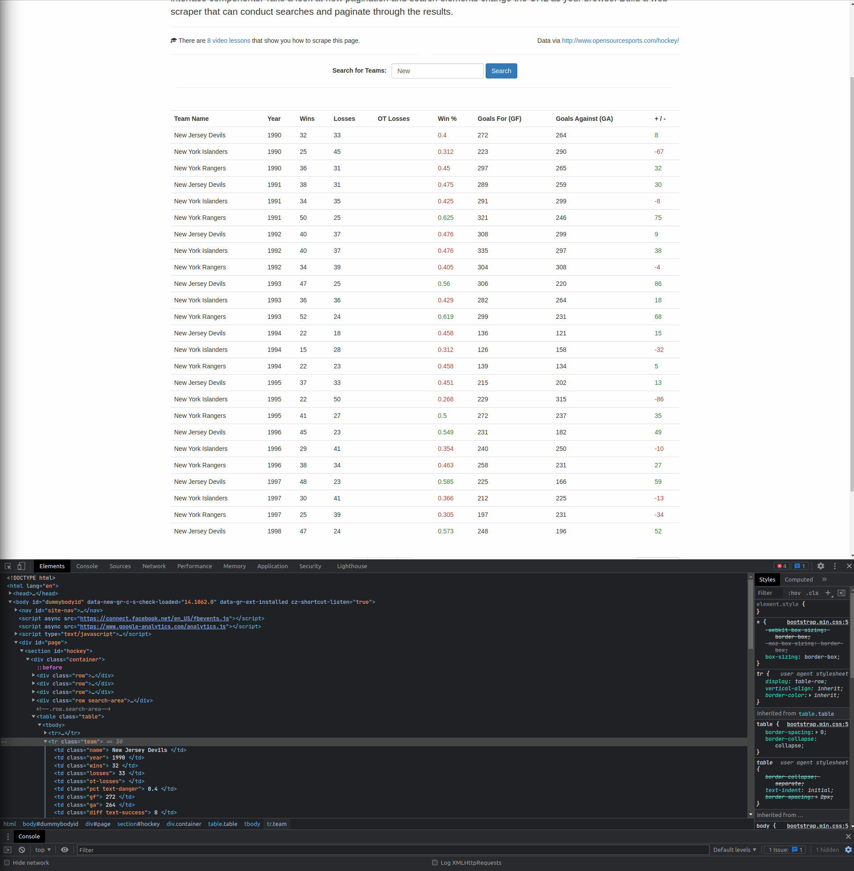Enable the Hide network checkbox
The height and width of the screenshot is (871, 854).
point(6,863)
